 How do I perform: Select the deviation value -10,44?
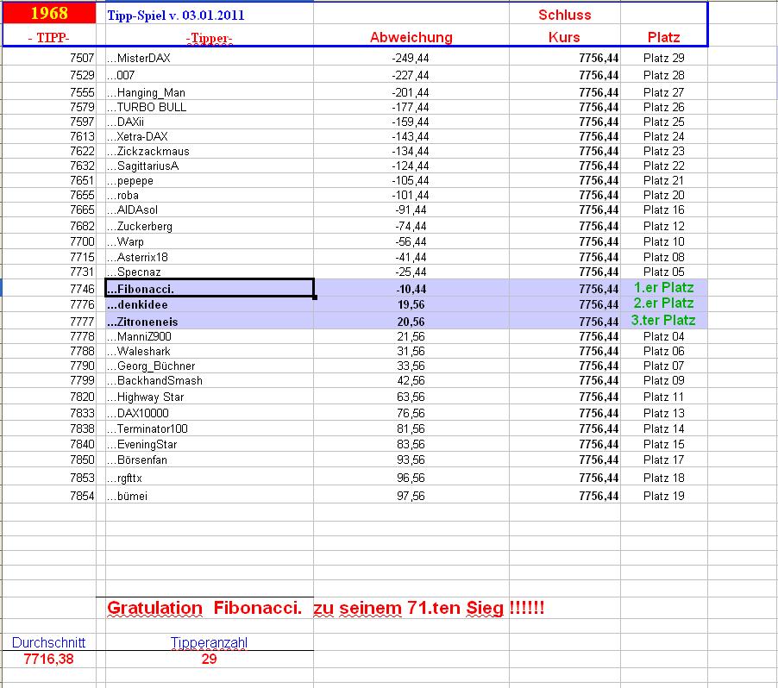(411, 289)
